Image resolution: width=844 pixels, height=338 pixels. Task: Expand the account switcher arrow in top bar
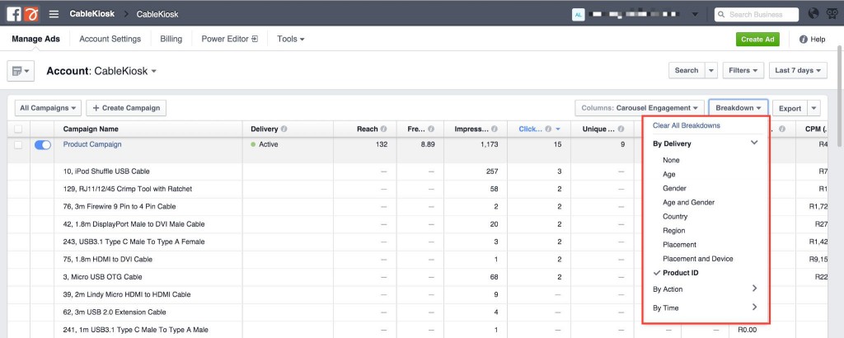[695, 15]
